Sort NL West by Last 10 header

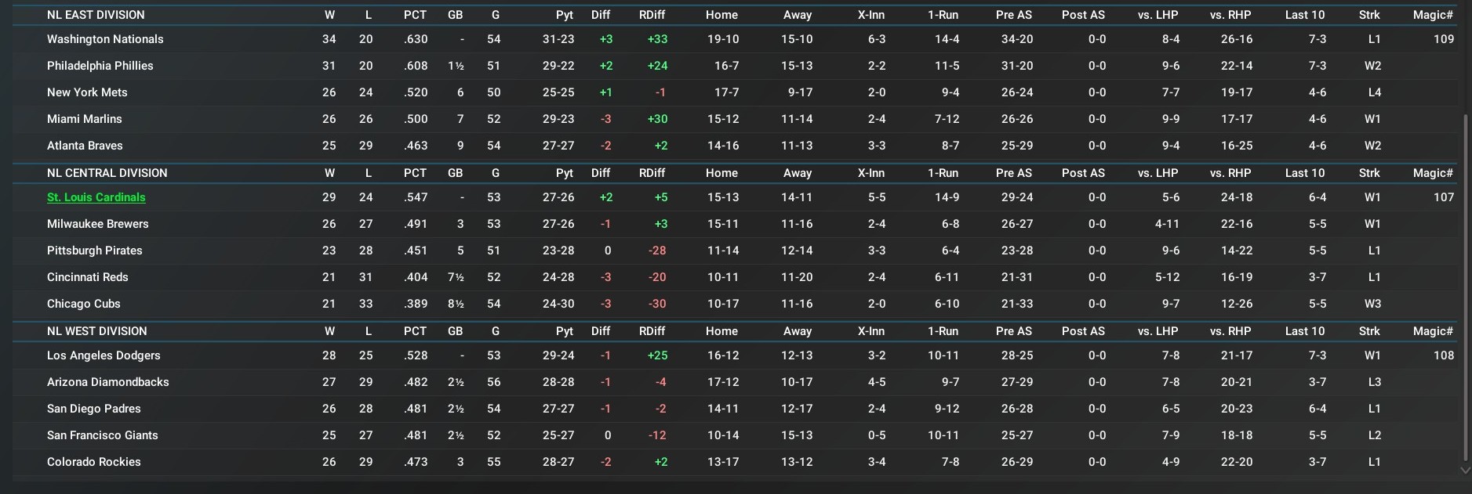(x=1304, y=331)
